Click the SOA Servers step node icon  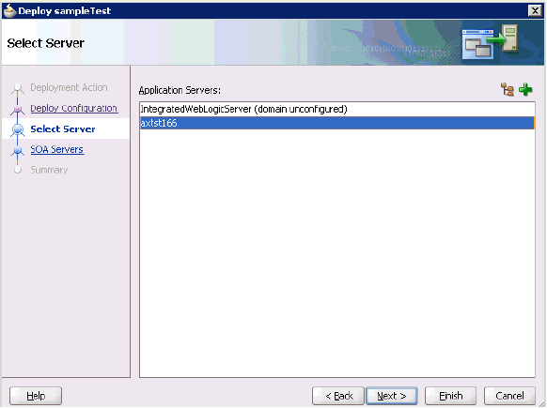[18, 150]
